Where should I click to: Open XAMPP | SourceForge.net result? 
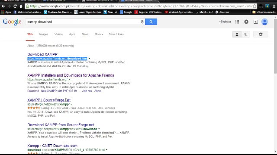49,100
